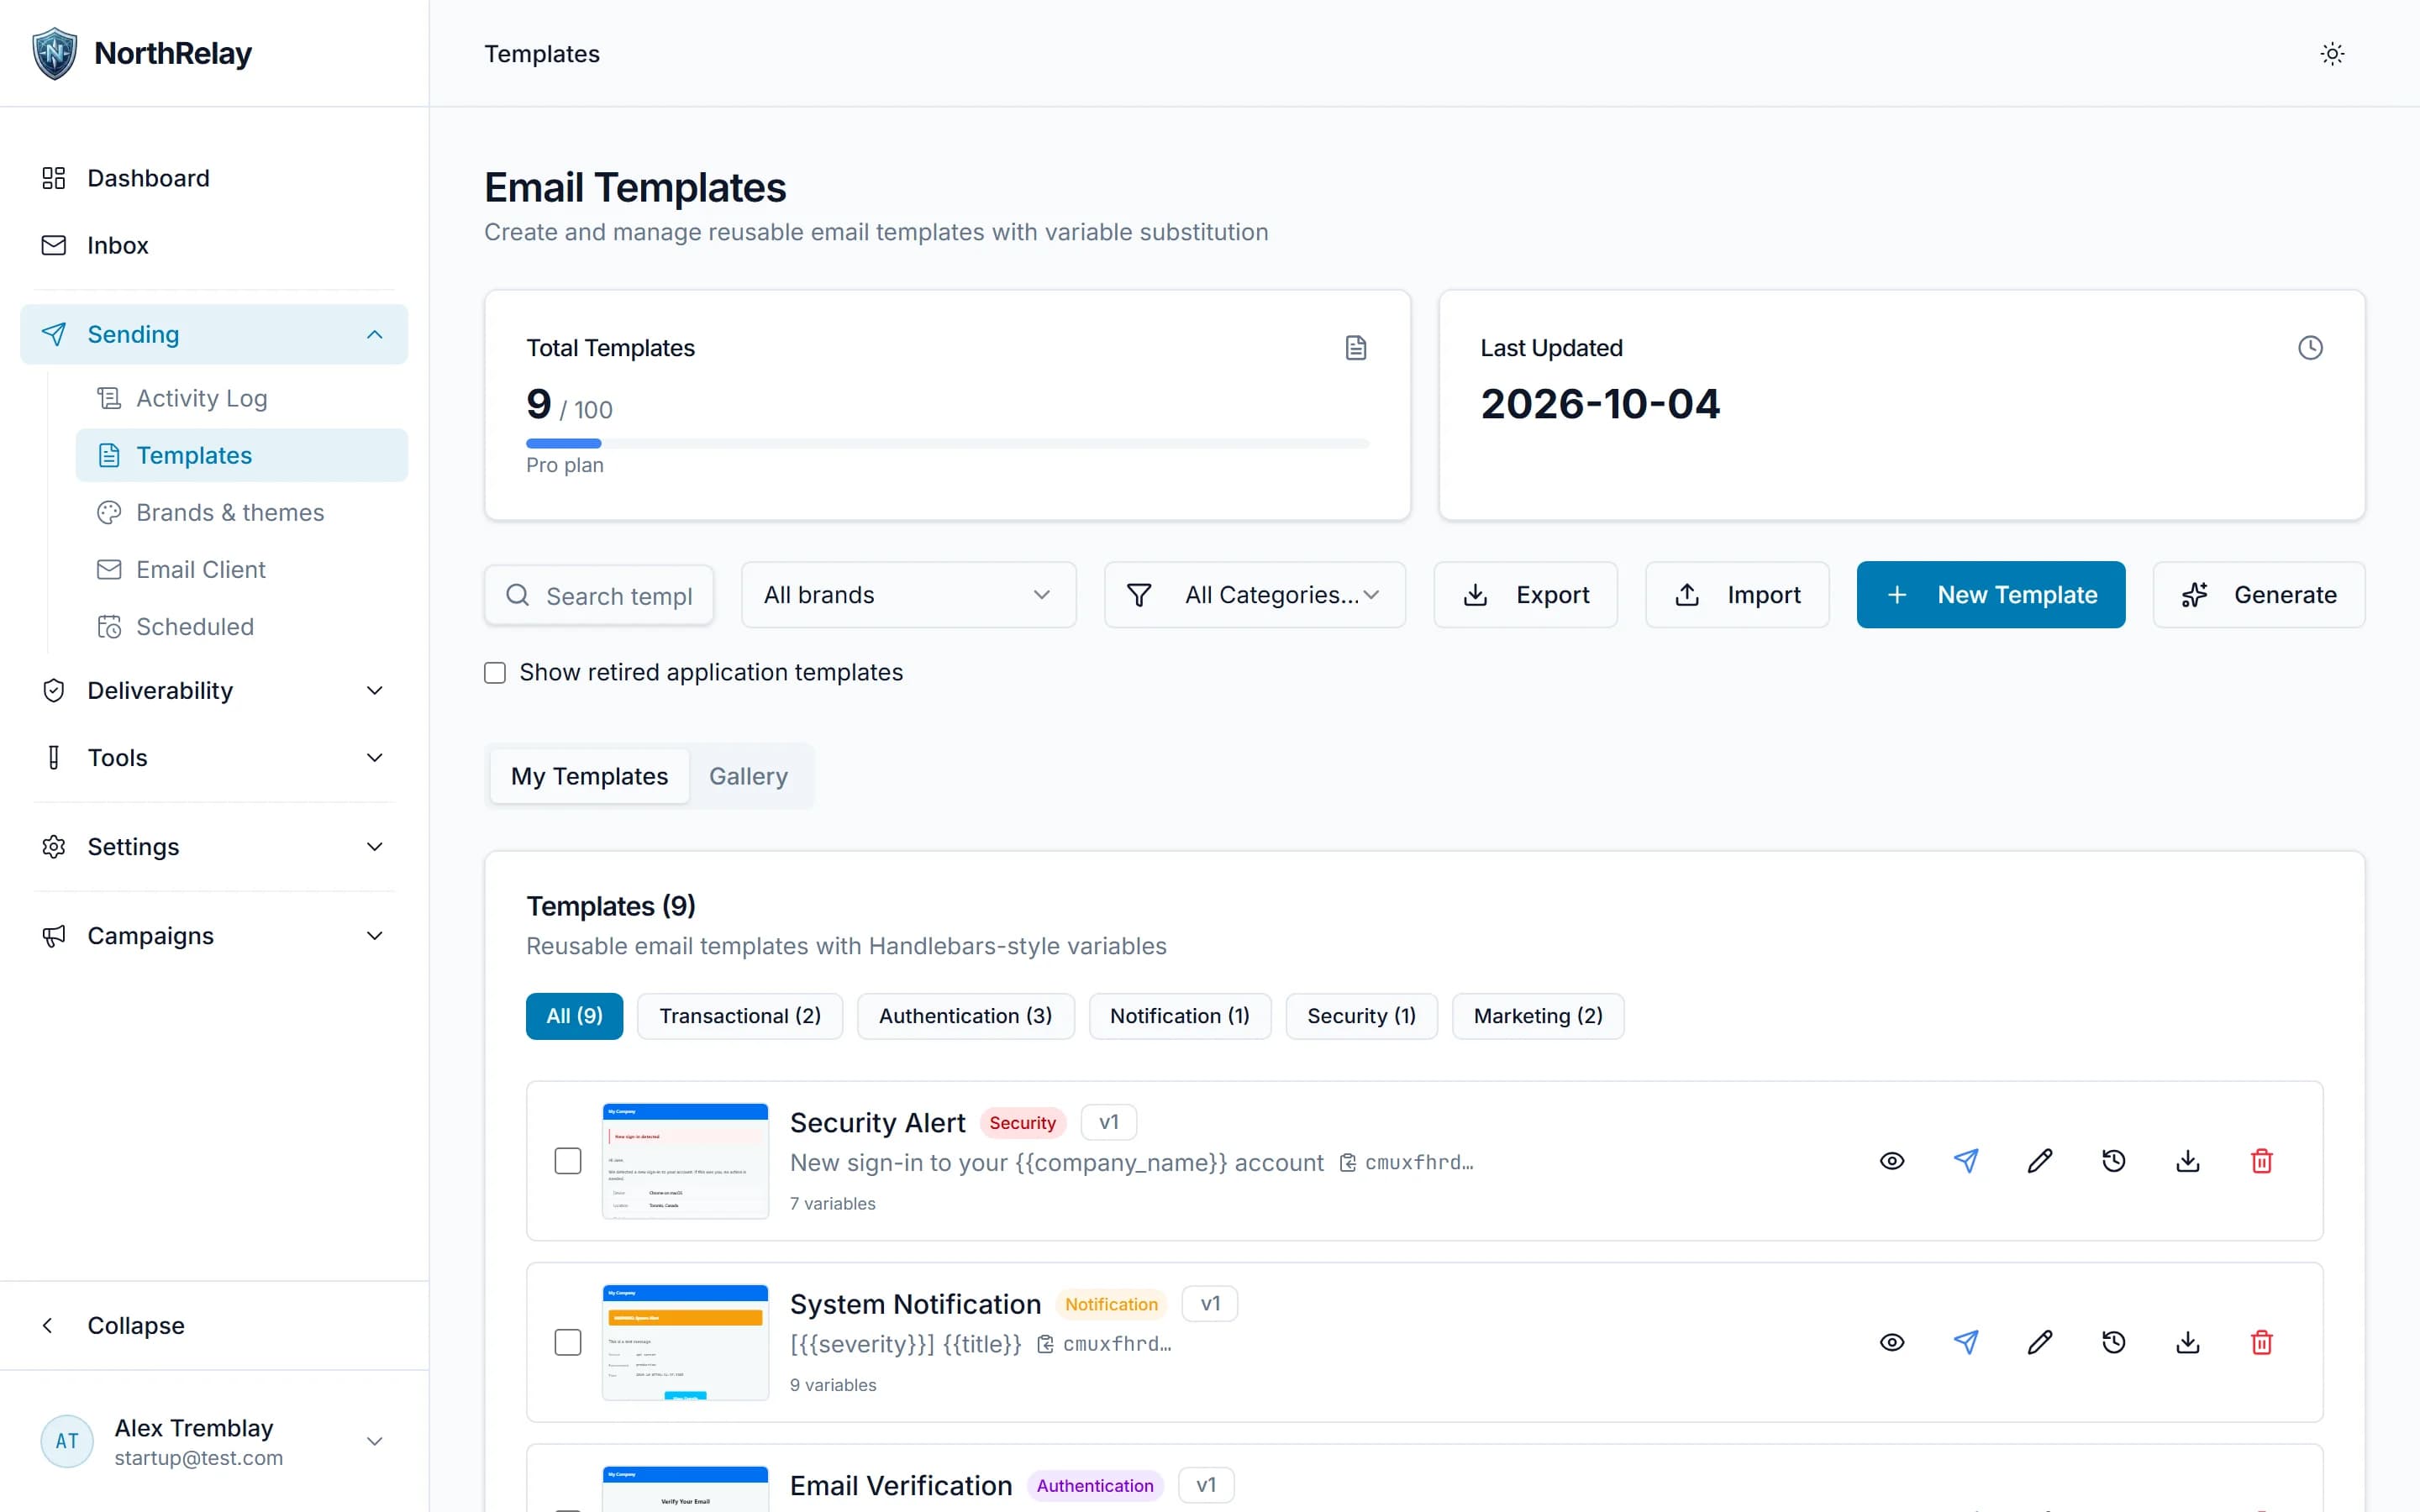Filter by Notification (1) templates
This screenshot has height=1512, width=2420.
(1180, 1016)
